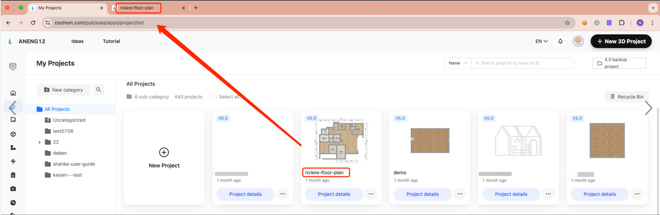660x215 pixels.
Task: Open the home icon in the left sidebar
Action: (13, 93)
